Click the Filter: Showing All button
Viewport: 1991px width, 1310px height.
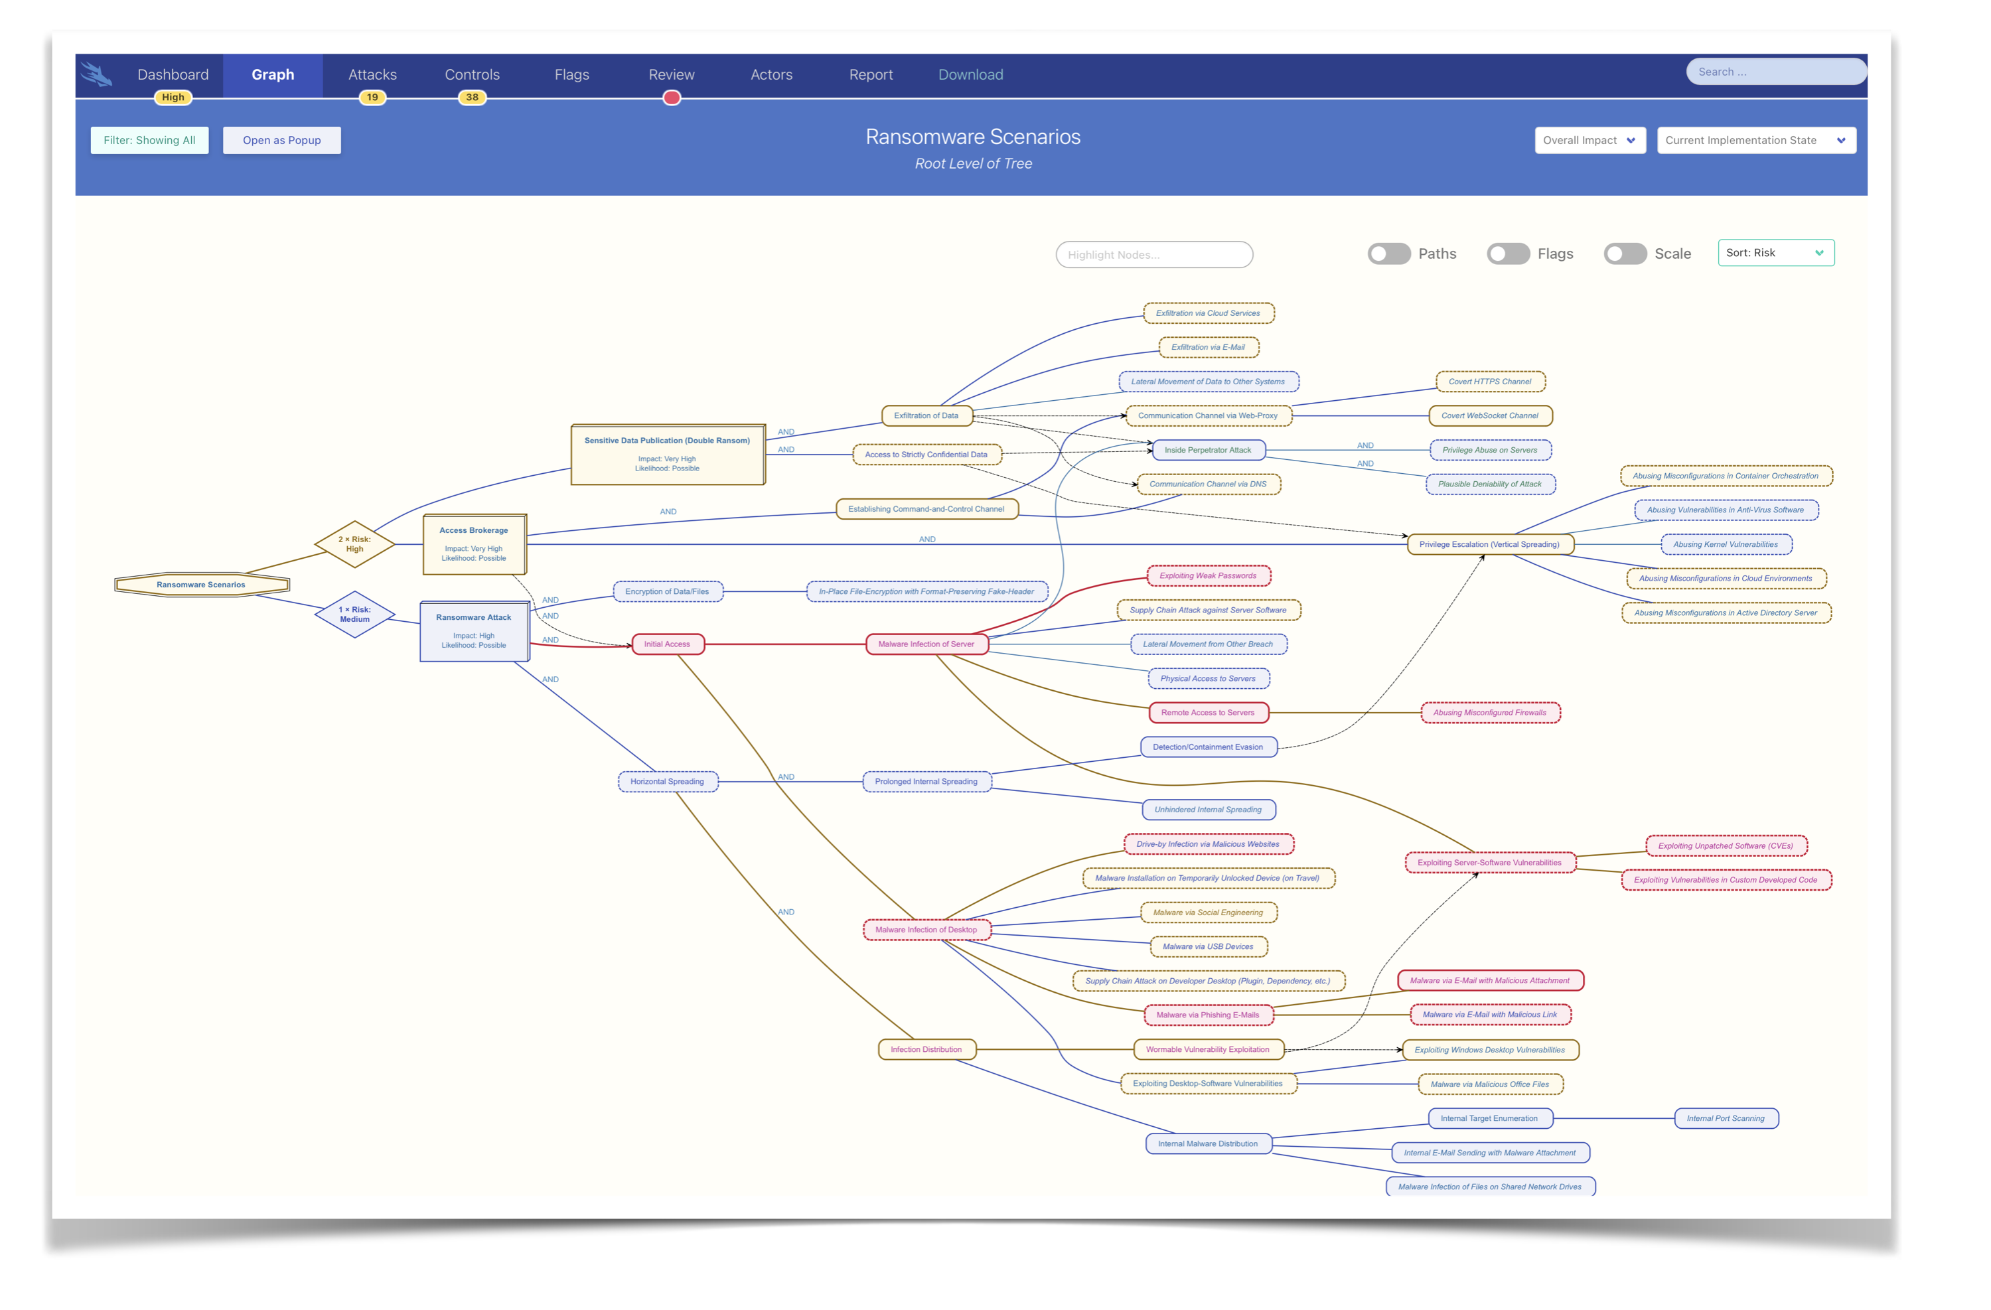coord(150,141)
